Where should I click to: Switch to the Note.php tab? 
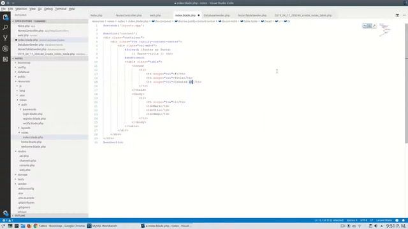96,15
